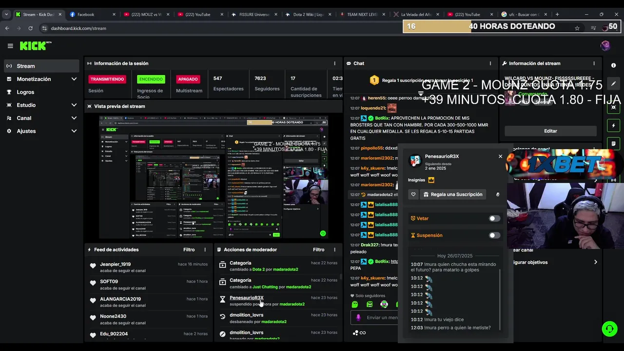Screen dimensions: 624x351
Task: Open the options menu of Acciones de moderador
Action: [334, 250]
